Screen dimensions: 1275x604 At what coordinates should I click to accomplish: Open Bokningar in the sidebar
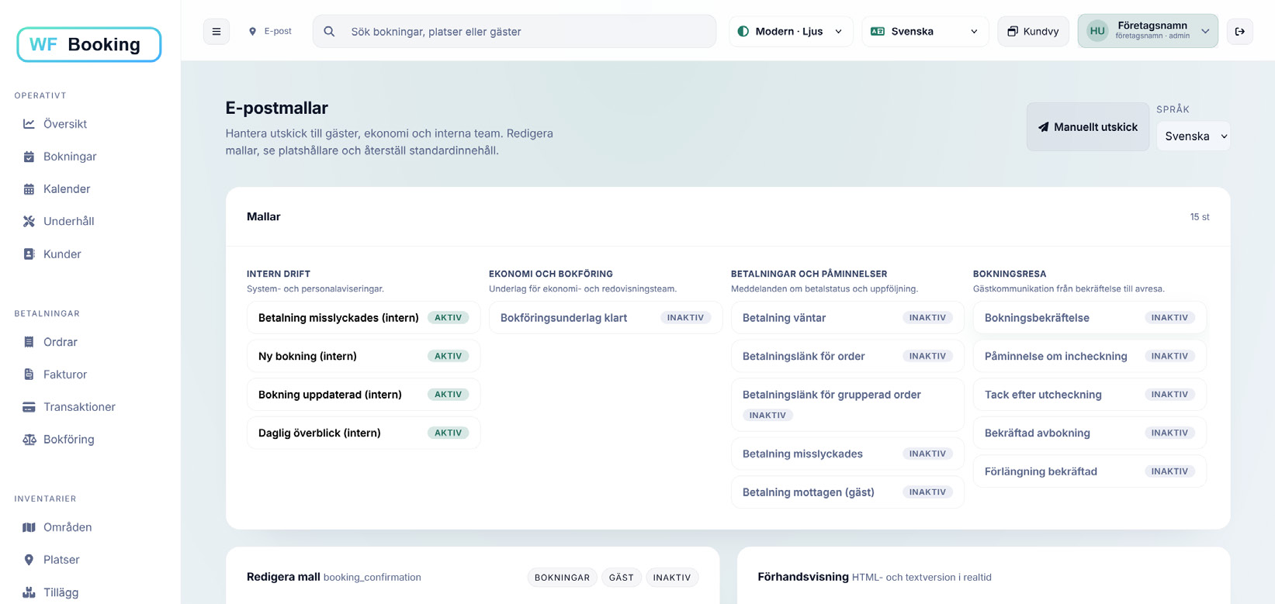(69, 157)
